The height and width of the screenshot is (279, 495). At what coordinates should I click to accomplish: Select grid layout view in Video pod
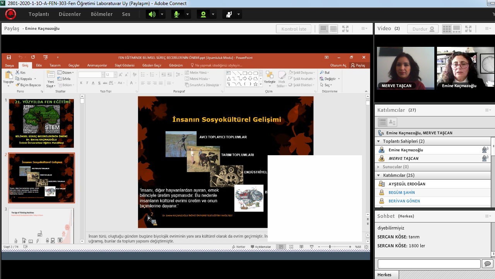[447, 29]
